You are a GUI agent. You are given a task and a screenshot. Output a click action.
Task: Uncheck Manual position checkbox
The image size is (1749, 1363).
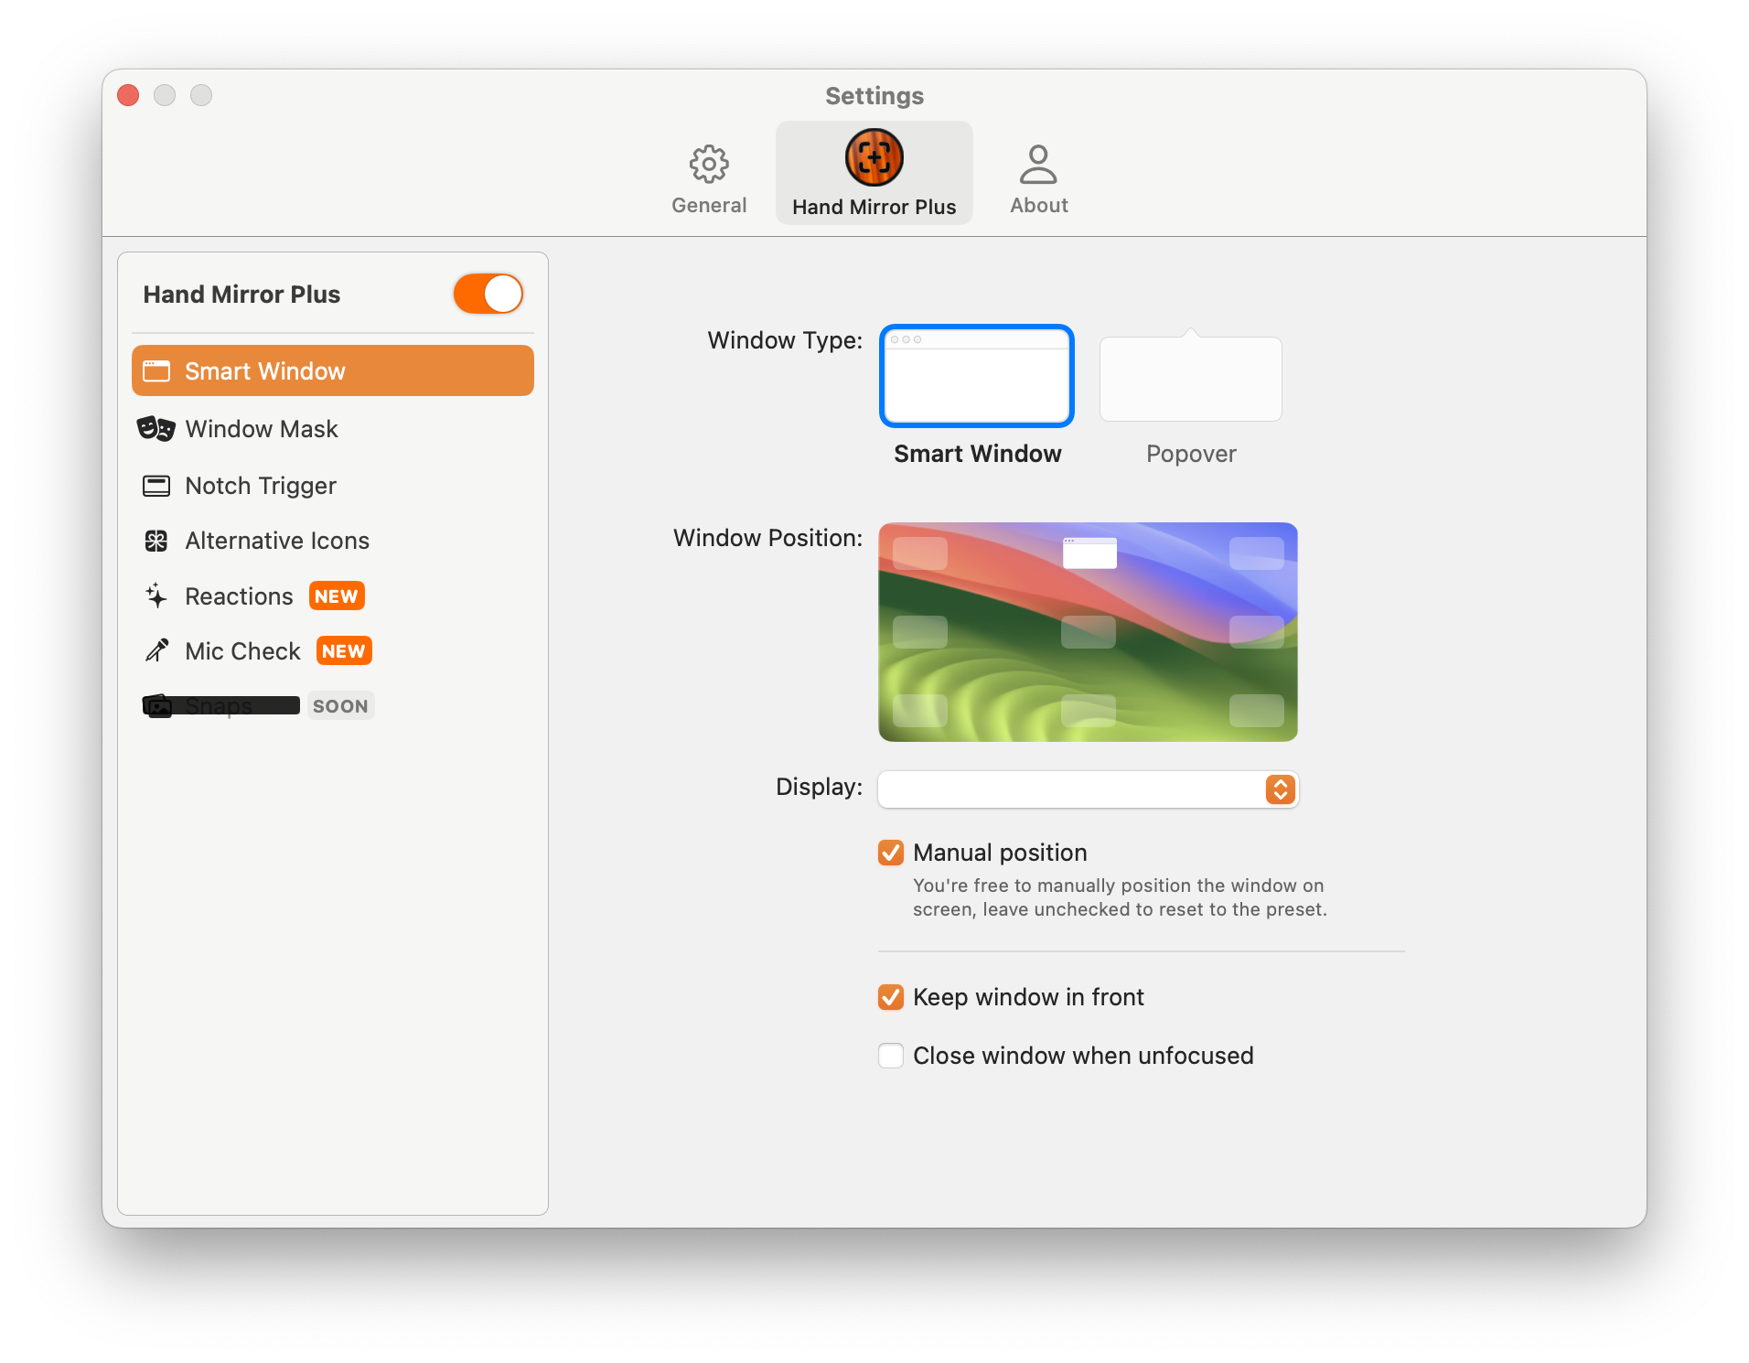(x=891, y=853)
